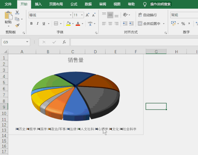
Task: Apply red font color
Action: click(78, 24)
